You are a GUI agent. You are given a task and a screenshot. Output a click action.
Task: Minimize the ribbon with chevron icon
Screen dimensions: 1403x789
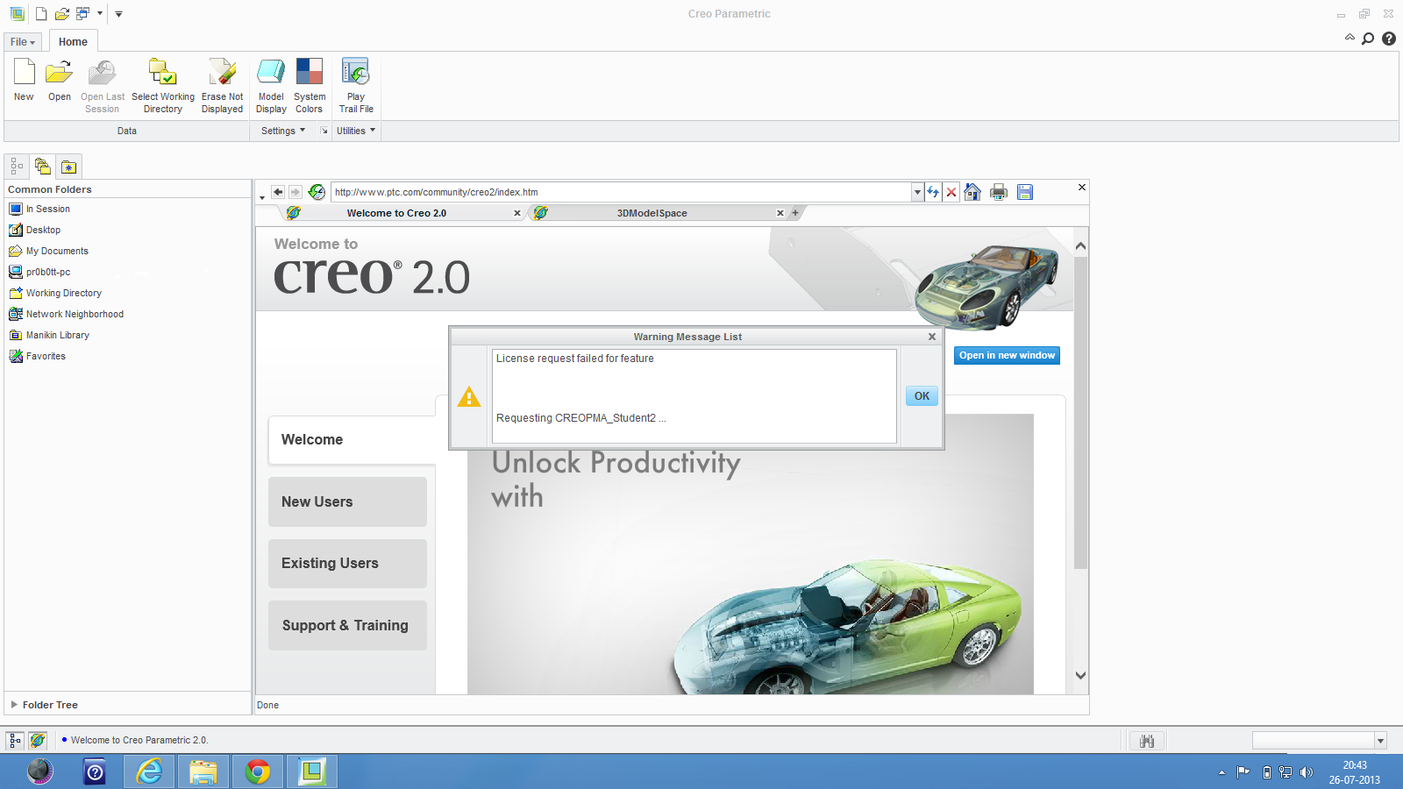pyautogui.click(x=1350, y=38)
